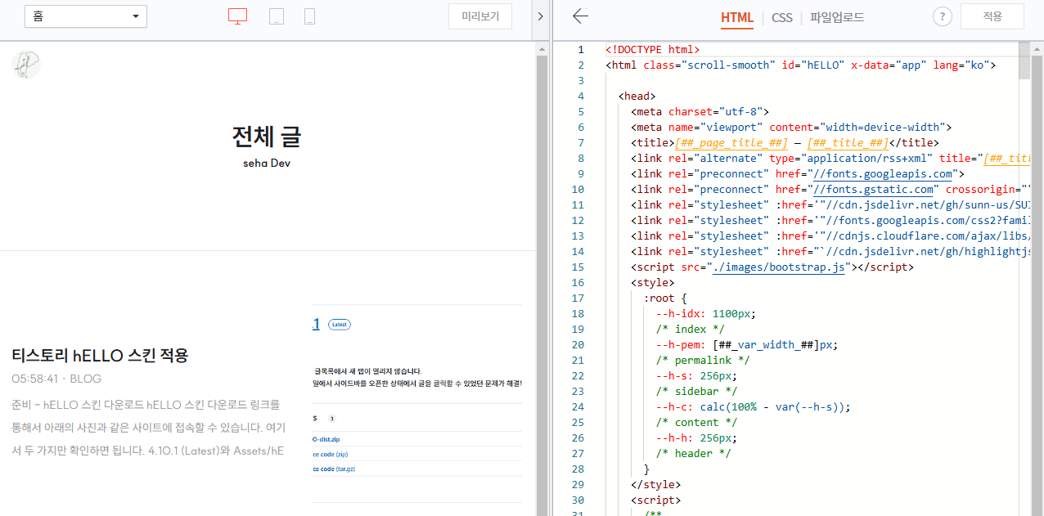1044x516 pixels.
Task: Click the /* sidebar */ comment
Action: (696, 392)
